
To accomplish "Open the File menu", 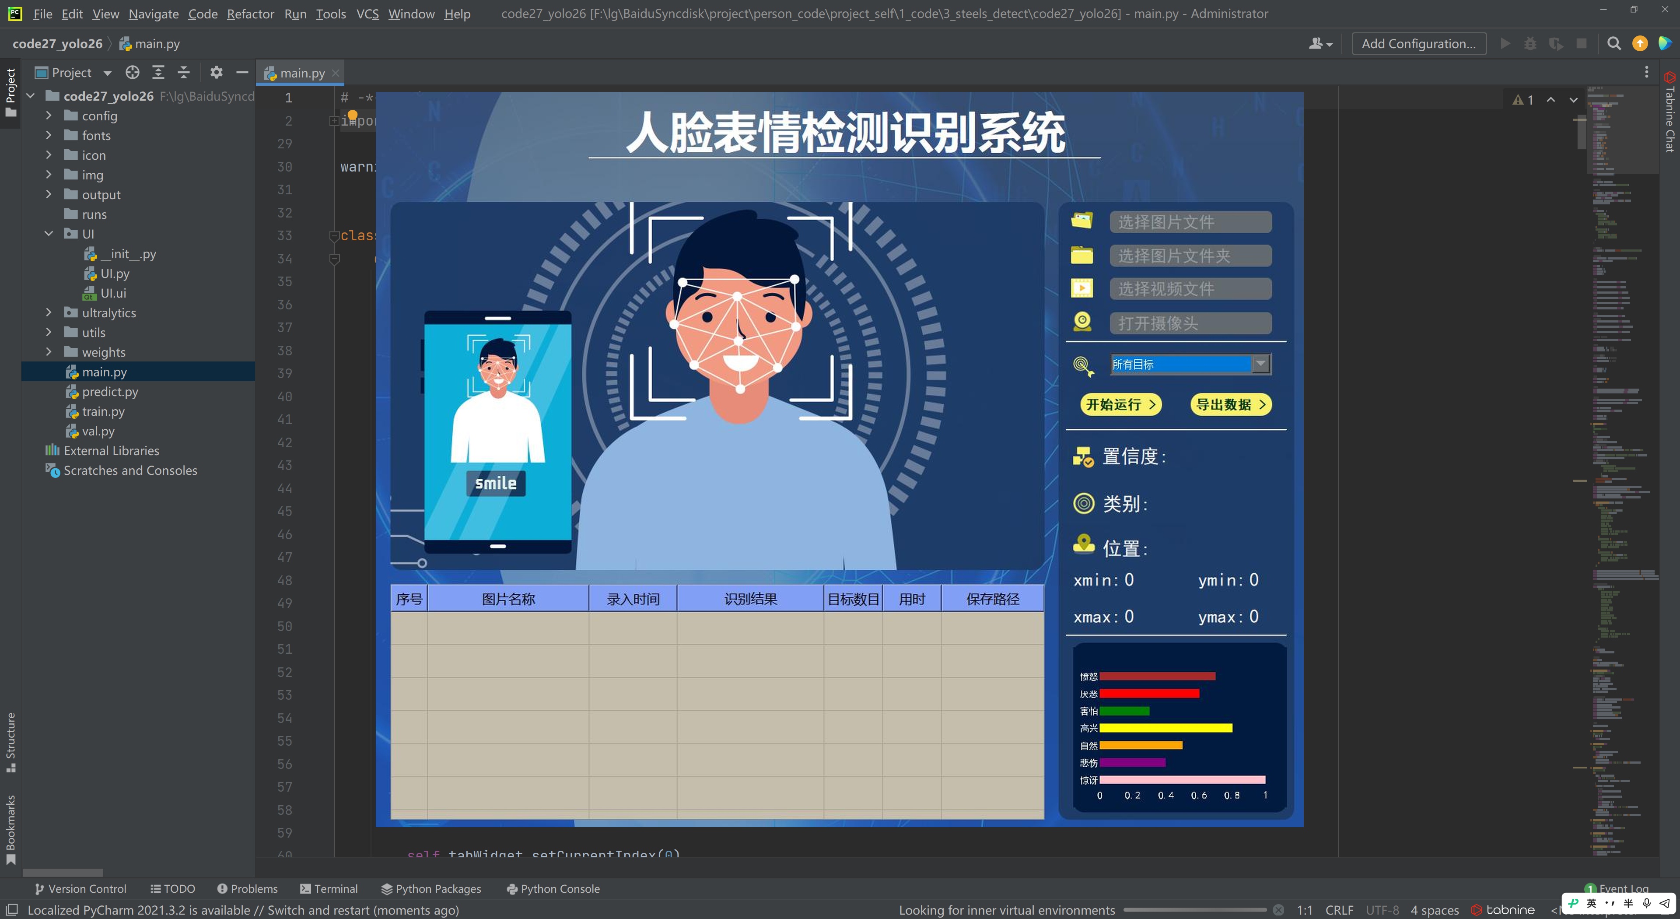I will 42,14.
